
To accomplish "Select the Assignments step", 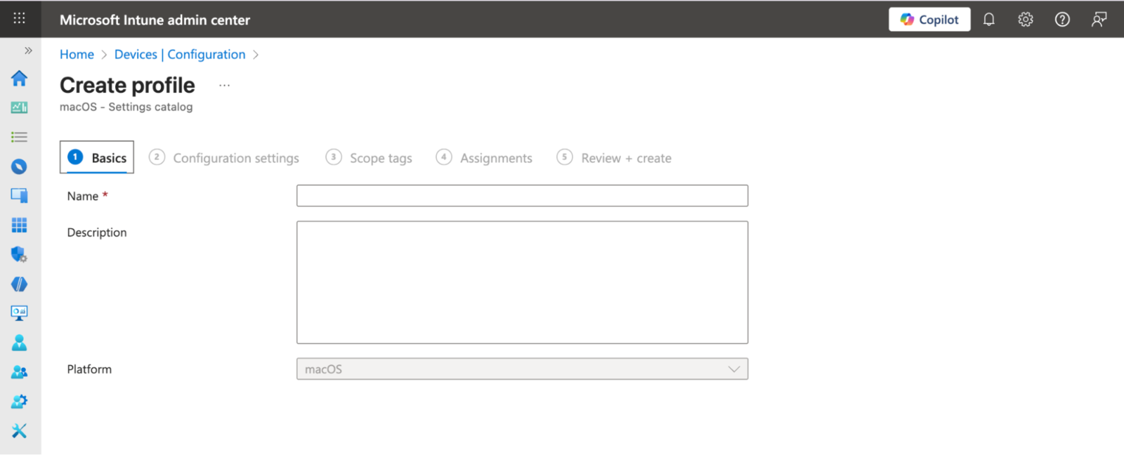I will 484,158.
